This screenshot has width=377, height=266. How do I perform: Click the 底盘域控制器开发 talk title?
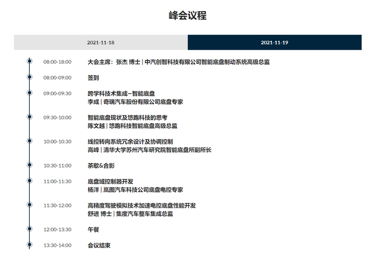pyautogui.click(x=110, y=181)
